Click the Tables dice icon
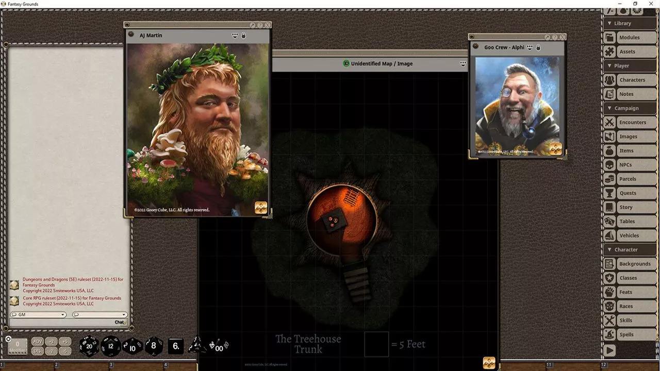 tap(609, 221)
